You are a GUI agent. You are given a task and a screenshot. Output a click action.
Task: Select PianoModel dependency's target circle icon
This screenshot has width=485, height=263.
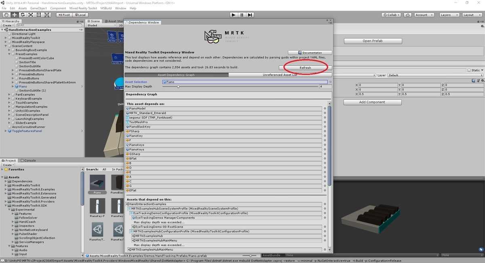(325, 108)
